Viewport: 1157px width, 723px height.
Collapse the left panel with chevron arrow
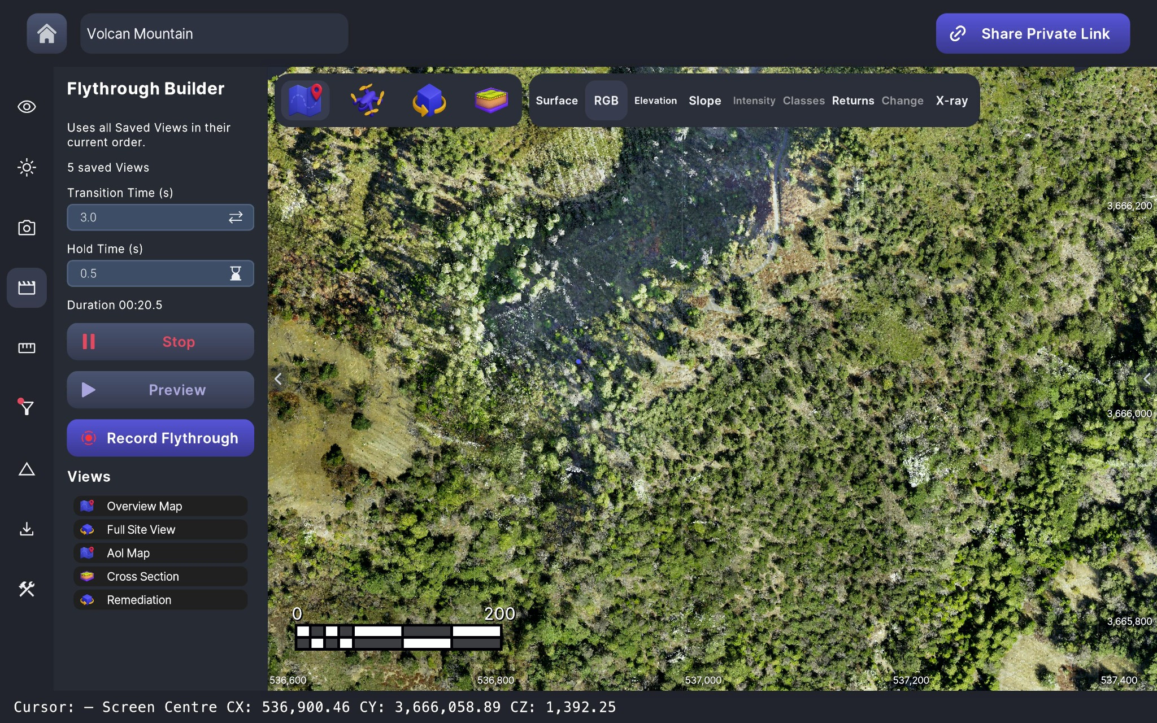pos(278,379)
